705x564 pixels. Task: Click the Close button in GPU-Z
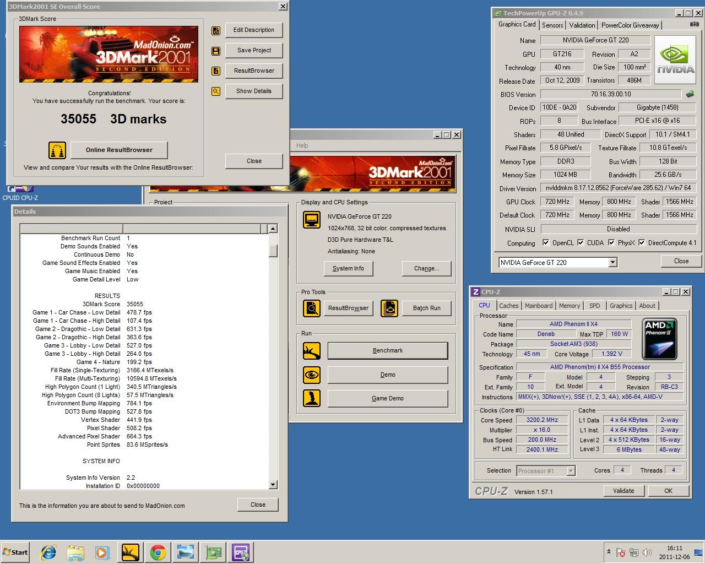tap(681, 261)
